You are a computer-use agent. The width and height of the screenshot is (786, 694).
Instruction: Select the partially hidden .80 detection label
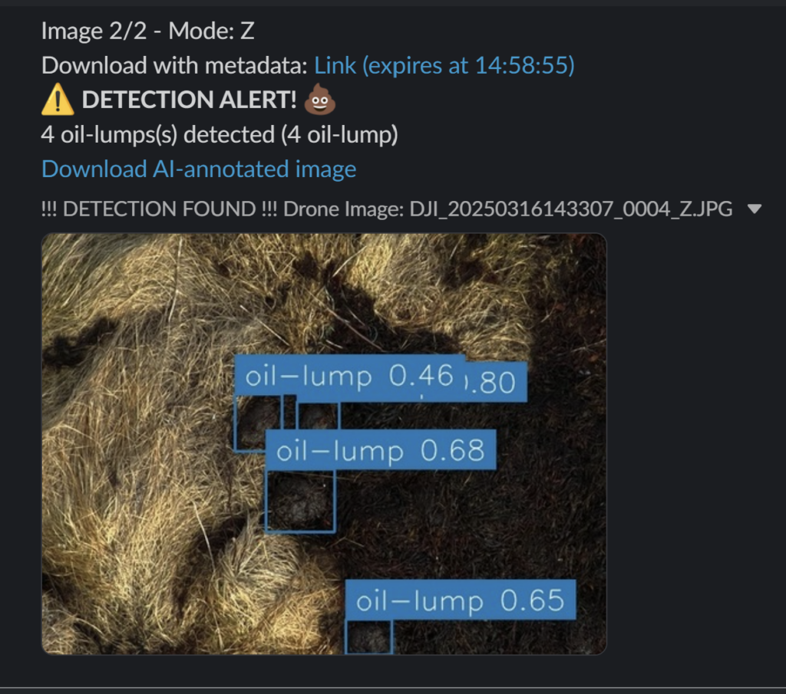click(497, 382)
